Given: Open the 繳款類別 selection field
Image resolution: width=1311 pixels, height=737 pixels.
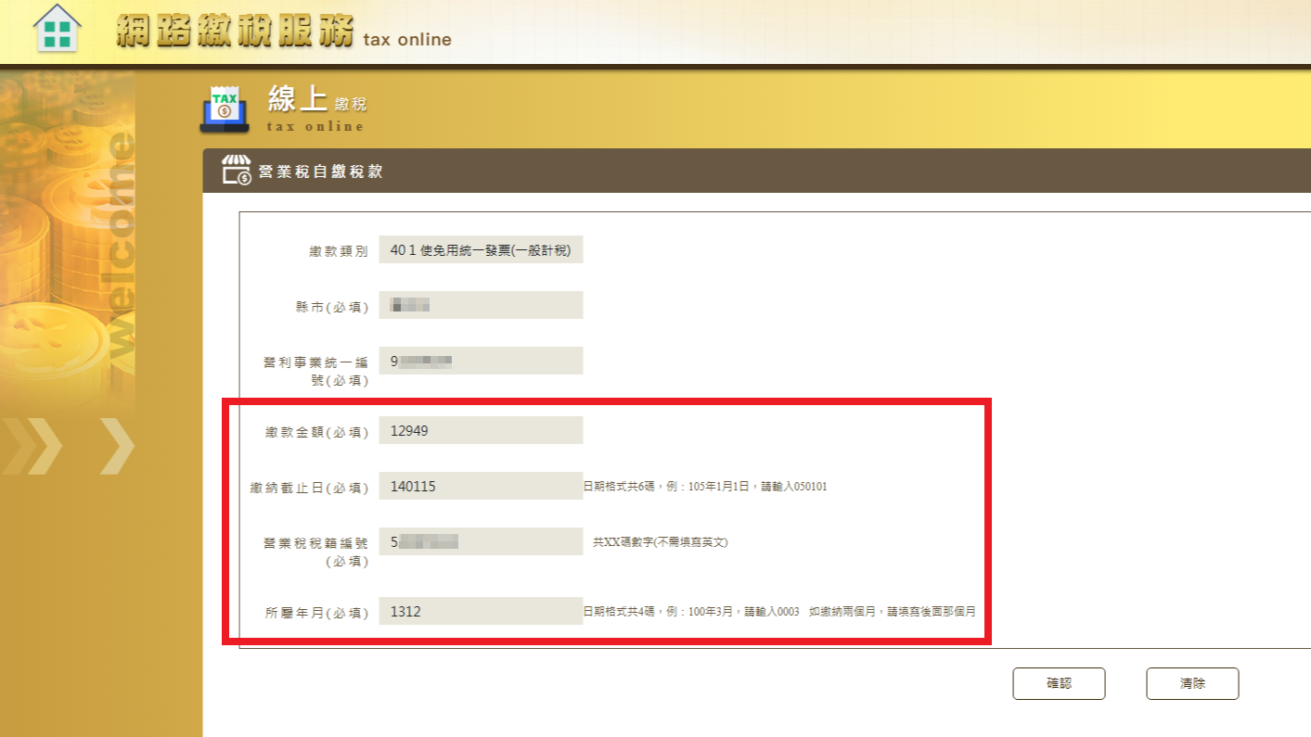Looking at the screenshot, I should pos(481,250).
